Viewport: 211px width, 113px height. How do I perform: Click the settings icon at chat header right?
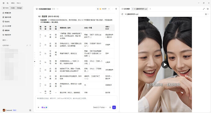point(116,9)
